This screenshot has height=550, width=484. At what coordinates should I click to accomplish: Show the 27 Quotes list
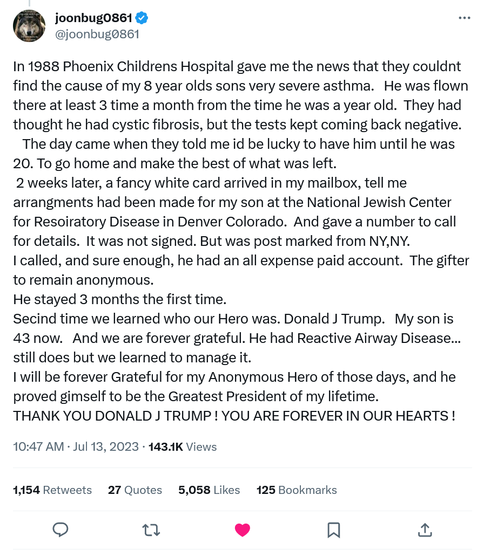point(135,490)
